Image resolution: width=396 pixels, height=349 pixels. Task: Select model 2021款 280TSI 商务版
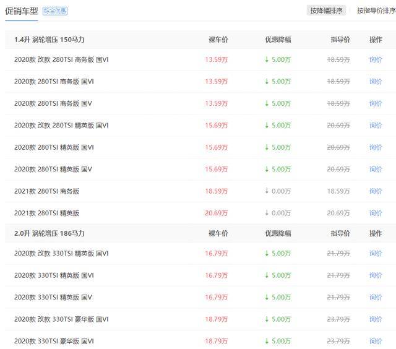click(47, 191)
